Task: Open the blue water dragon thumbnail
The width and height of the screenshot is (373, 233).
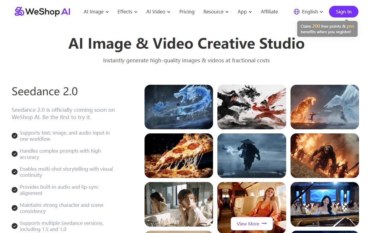Action: pos(179,107)
